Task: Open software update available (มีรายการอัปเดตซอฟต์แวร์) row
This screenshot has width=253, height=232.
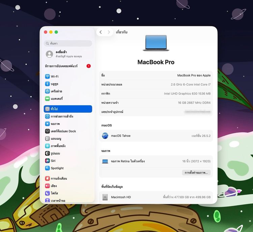Action: pos(68,66)
